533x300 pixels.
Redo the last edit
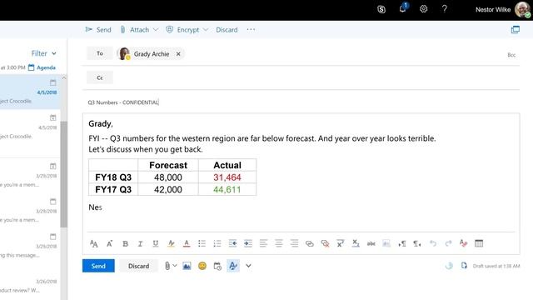448,243
